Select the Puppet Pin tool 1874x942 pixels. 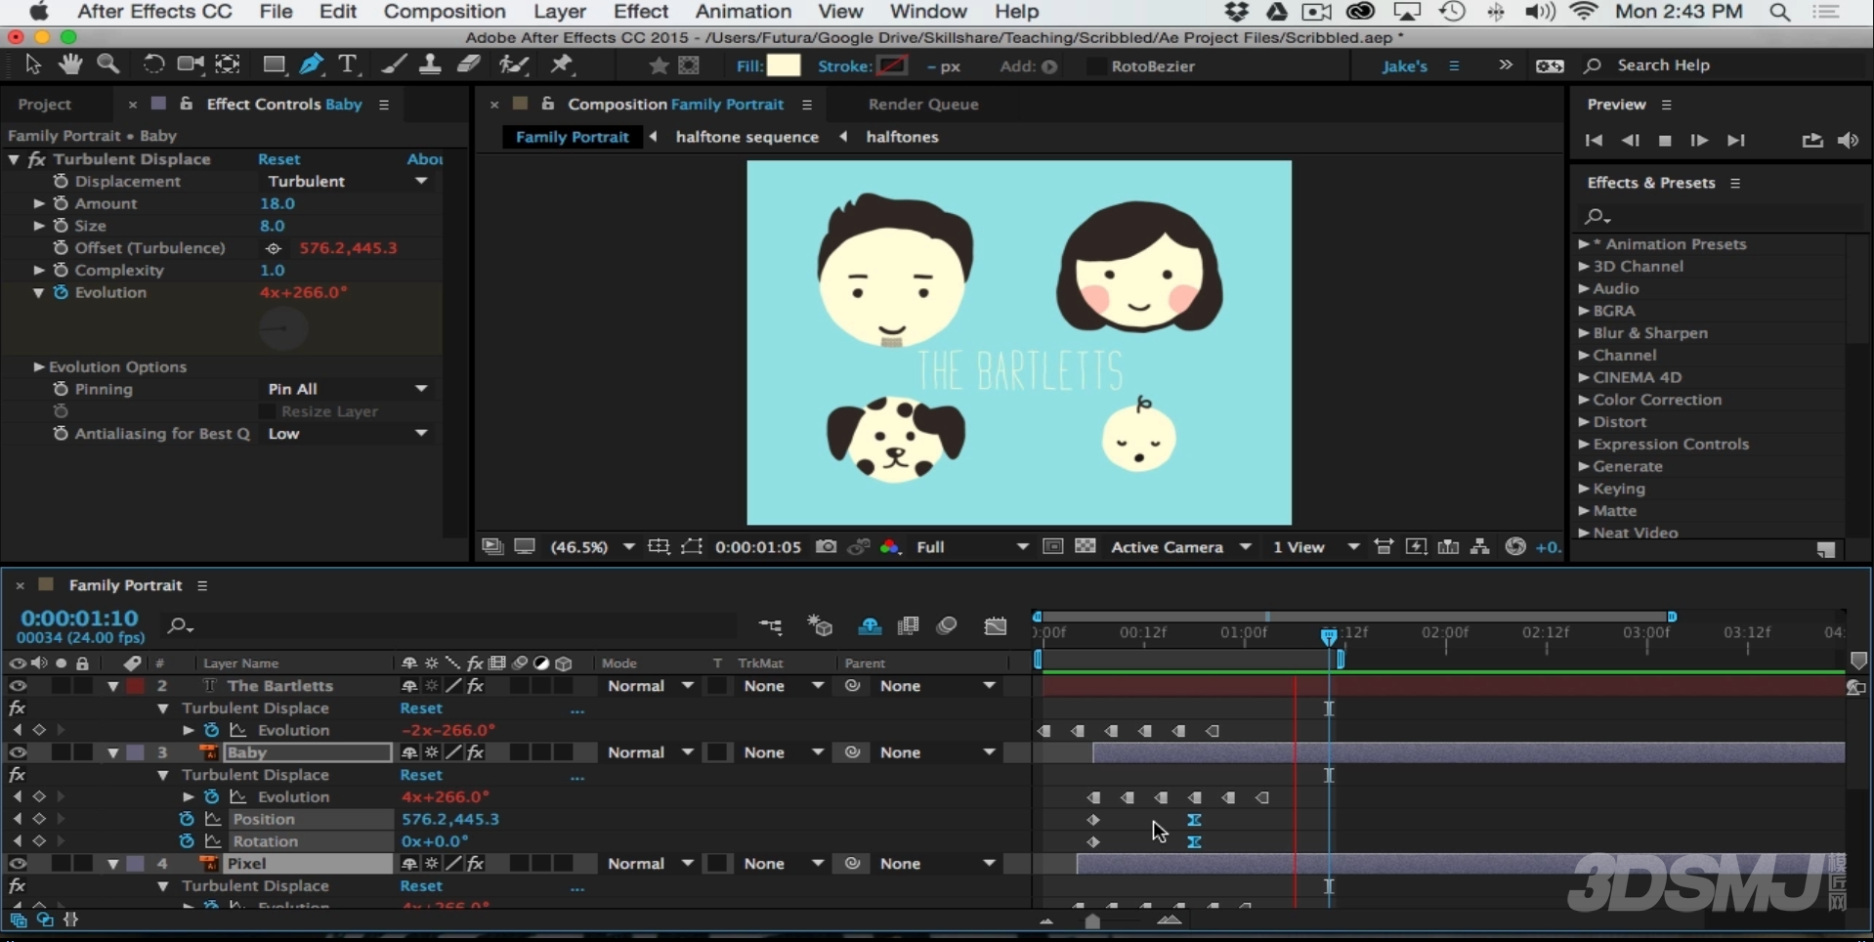tap(561, 64)
